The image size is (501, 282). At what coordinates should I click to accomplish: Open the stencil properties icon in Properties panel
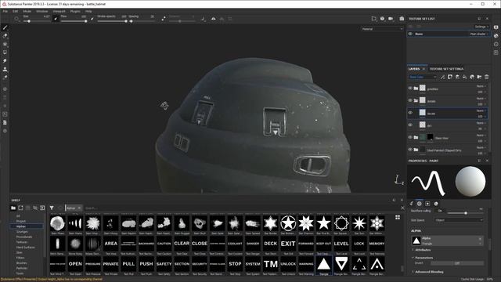click(427, 204)
